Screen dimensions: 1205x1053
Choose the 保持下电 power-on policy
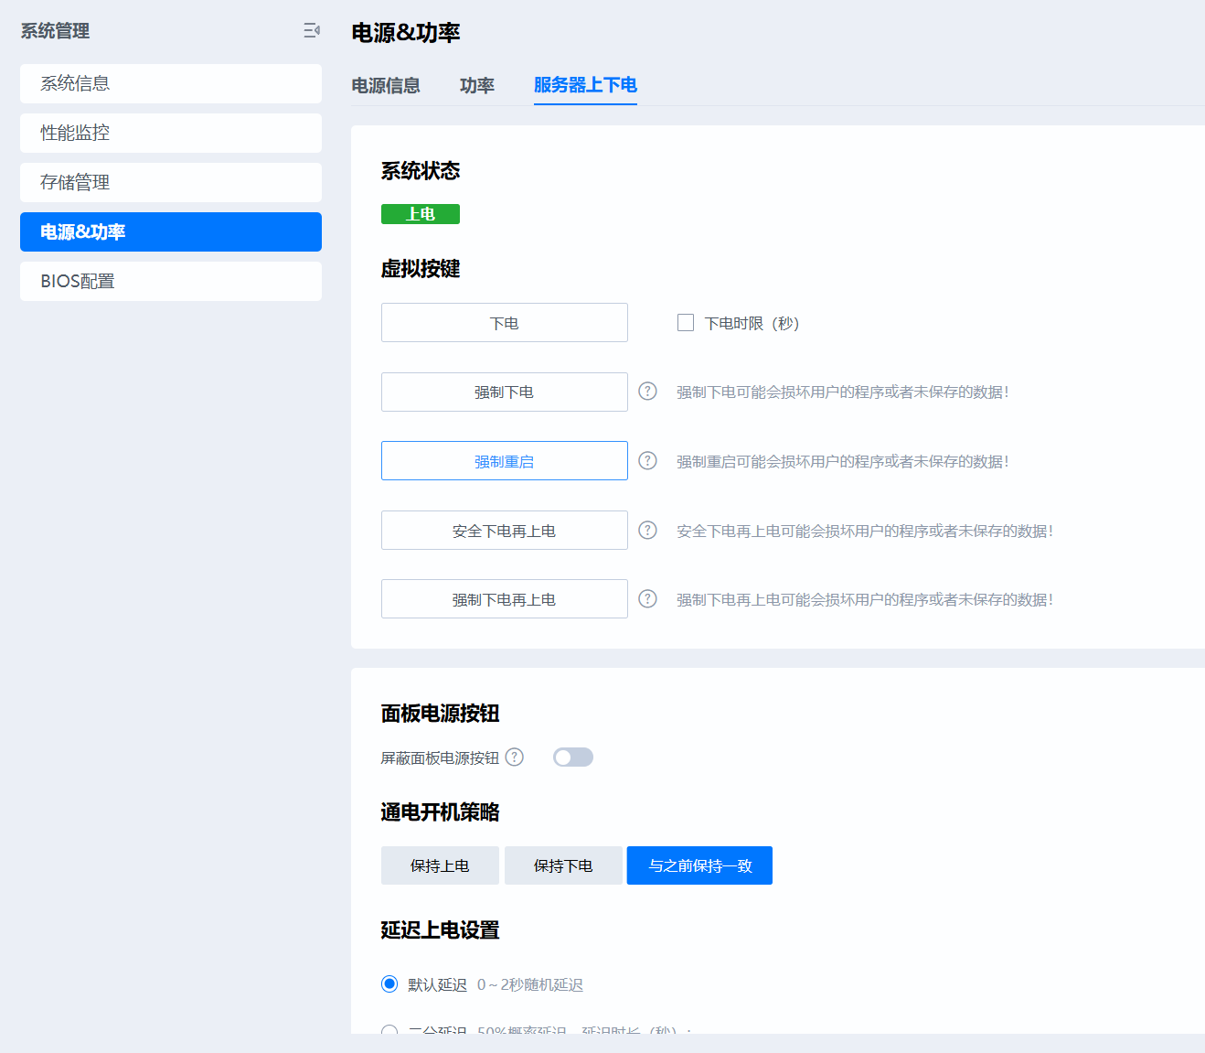(563, 865)
